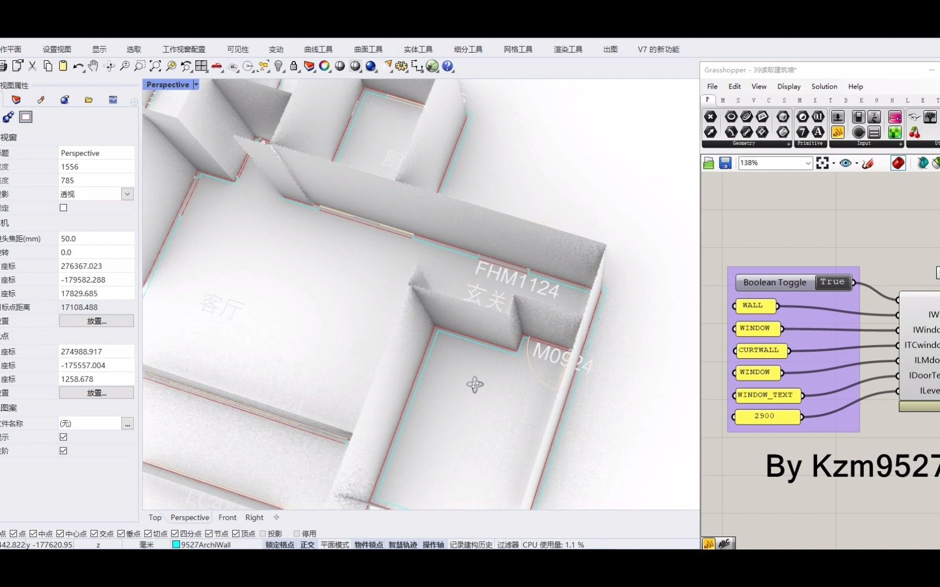The image size is (940, 587).
Task: Open Grasshopper Display menu
Action: (789, 86)
